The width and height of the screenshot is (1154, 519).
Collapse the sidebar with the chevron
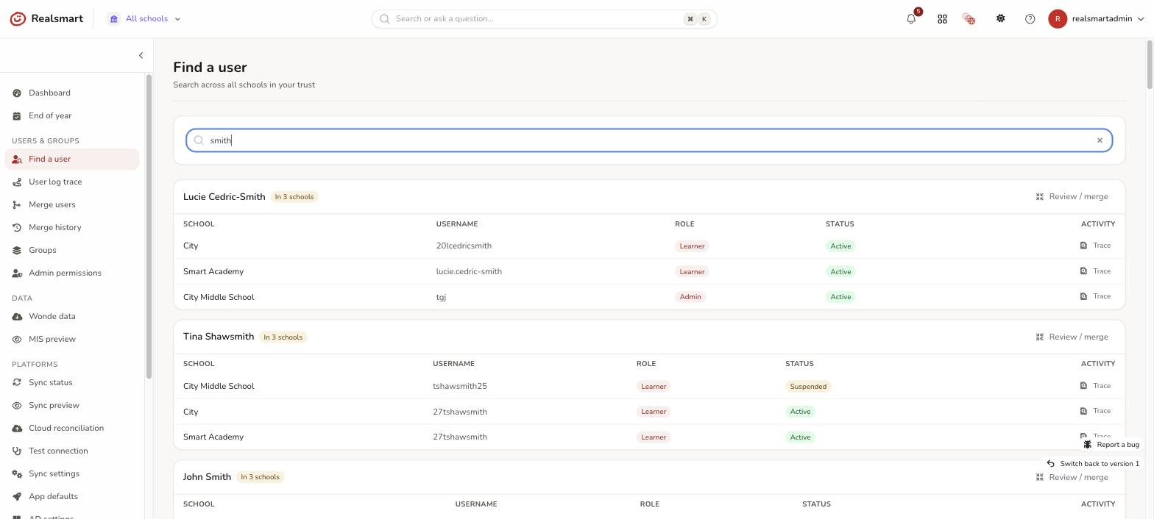141,55
